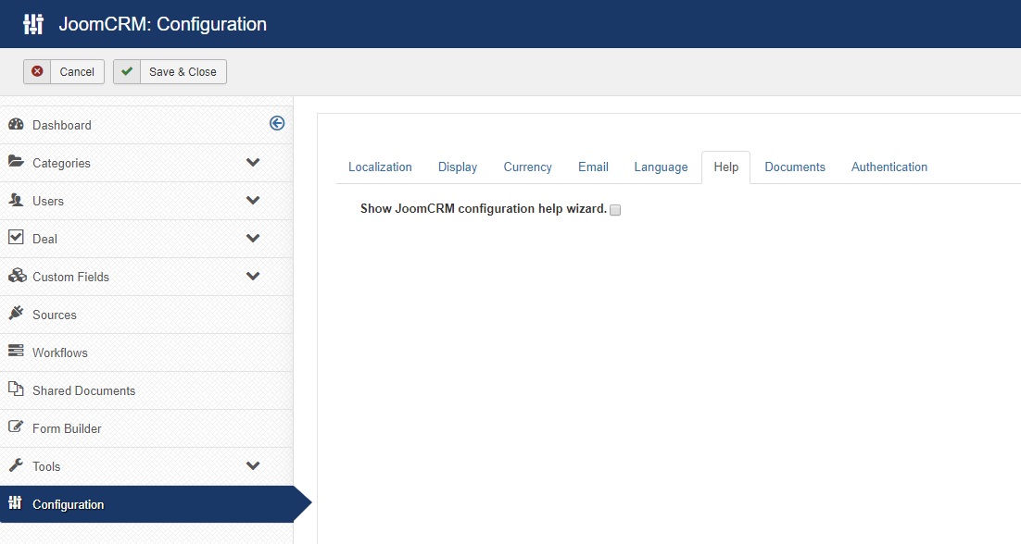Click the Tools wrench icon
Viewport: 1021px width, 544px height.
[17, 465]
